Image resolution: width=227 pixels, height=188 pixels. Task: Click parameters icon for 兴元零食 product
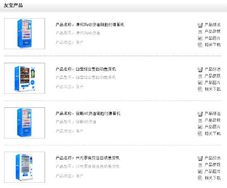[x=200, y=165]
